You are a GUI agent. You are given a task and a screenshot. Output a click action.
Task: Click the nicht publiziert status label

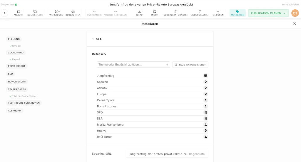[x=290, y=4]
